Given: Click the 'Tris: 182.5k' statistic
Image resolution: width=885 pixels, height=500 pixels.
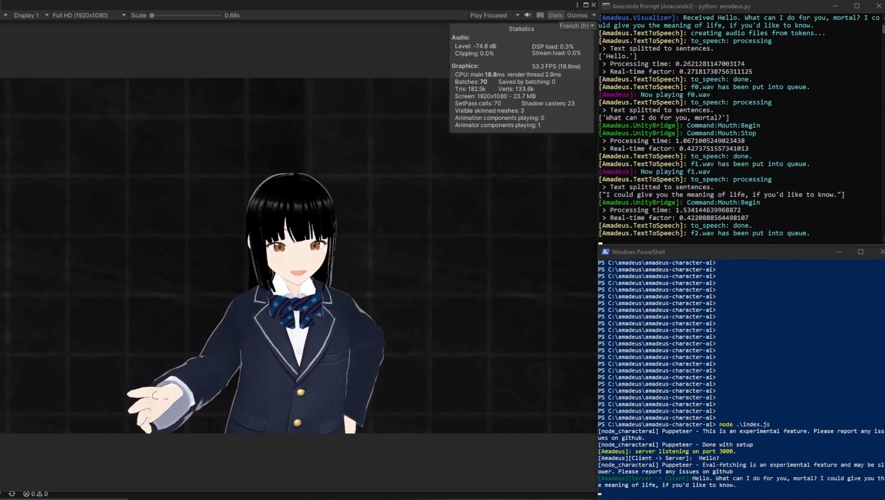Looking at the screenshot, I should tap(470, 89).
